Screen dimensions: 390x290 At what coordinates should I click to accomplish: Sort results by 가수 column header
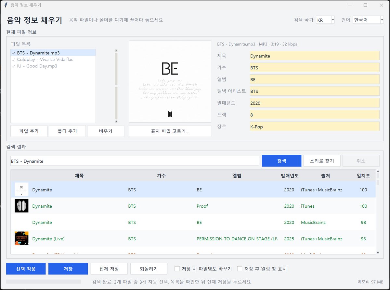(162, 175)
